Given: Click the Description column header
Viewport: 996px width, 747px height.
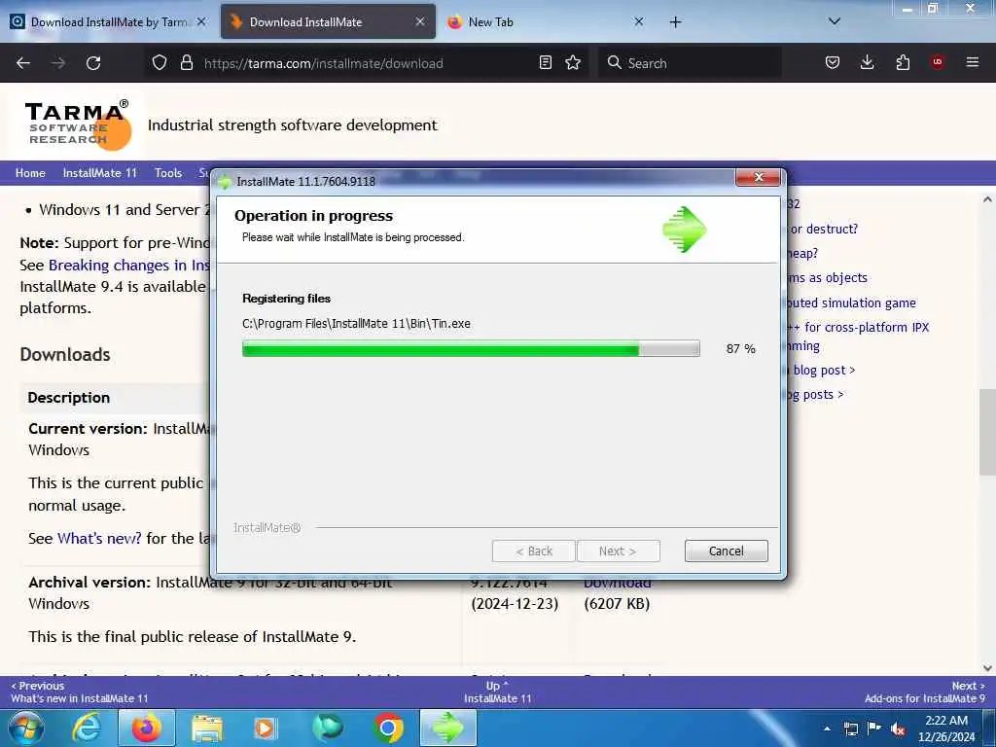Looking at the screenshot, I should click(x=69, y=398).
